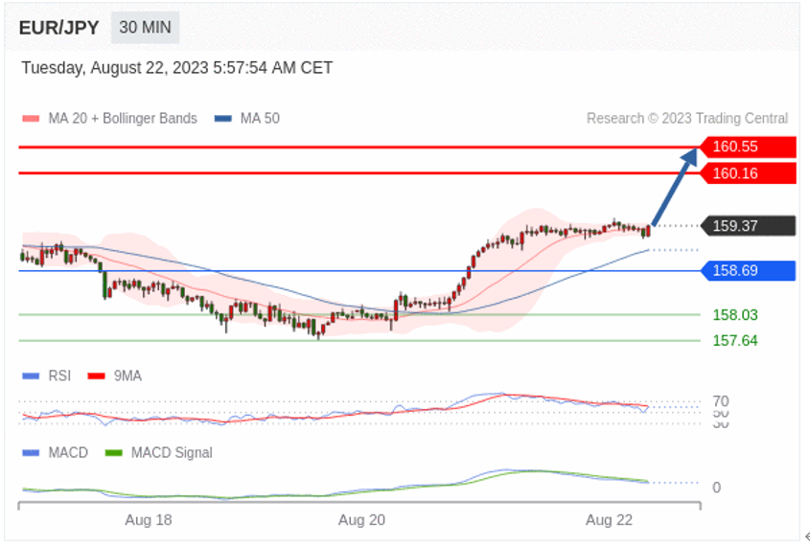Click the 160.55 resistance price tag
Viewport: 810px width, 546px height.
(748, 147)
